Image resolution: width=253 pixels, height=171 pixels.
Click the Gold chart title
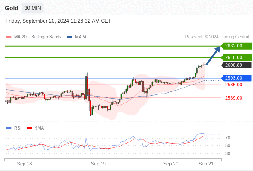coord(12,8)
